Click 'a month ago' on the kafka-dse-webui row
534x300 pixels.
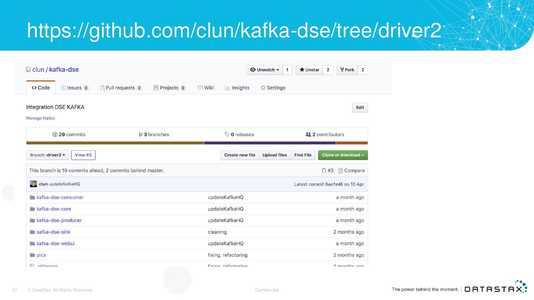[350, 243]
